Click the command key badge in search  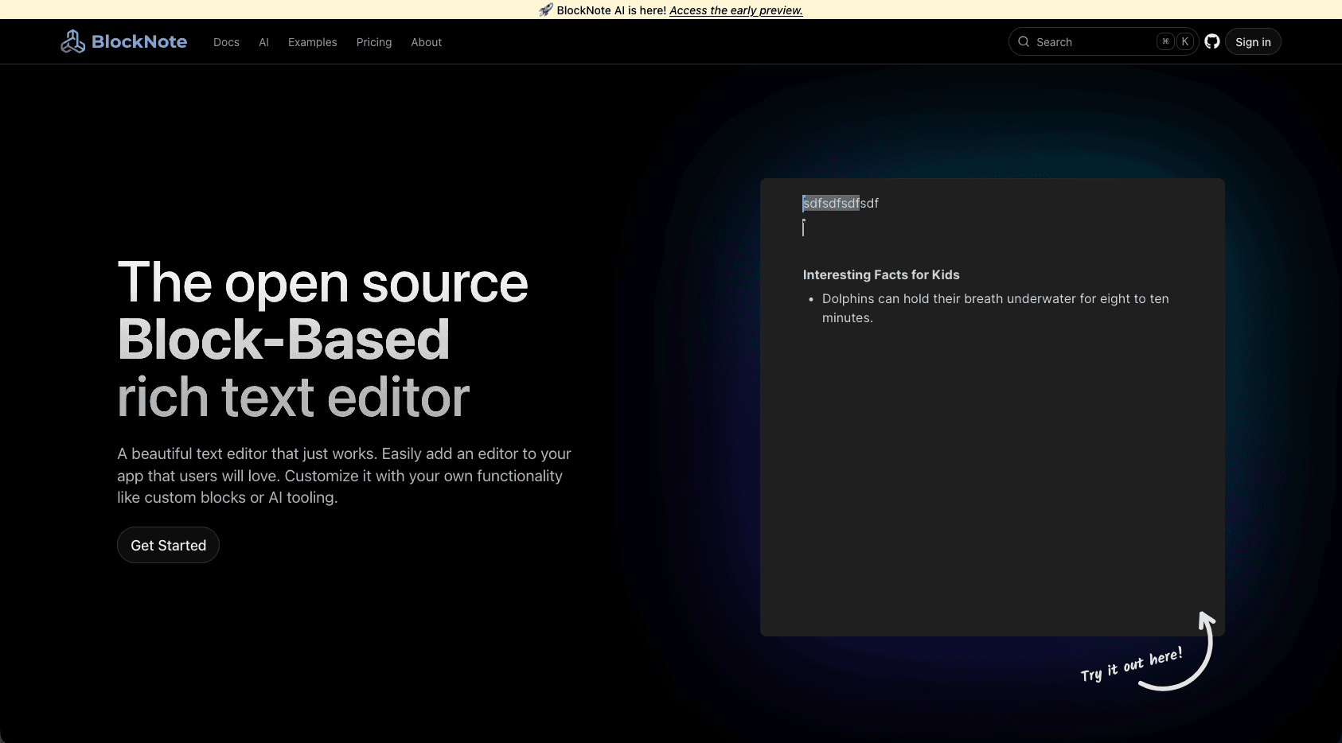tap(1165, 41)
